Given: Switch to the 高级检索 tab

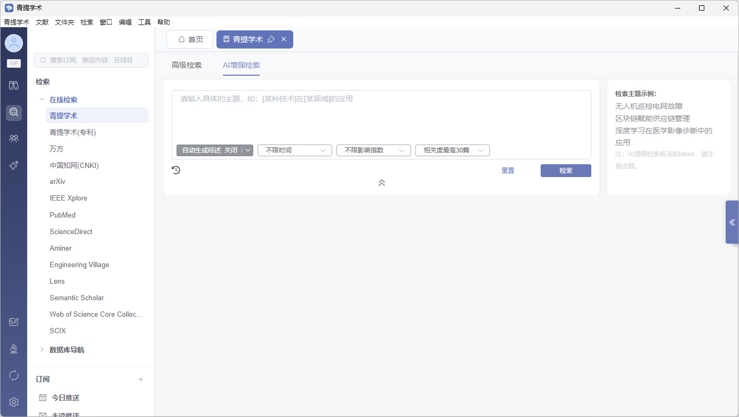Looking at the screenshot, I should coord(187,65).
